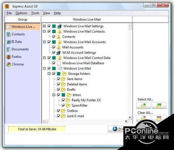Click the green square beside Inbox
The width and height of the screenshot is (174, 150).
click(x=63, y=95)
